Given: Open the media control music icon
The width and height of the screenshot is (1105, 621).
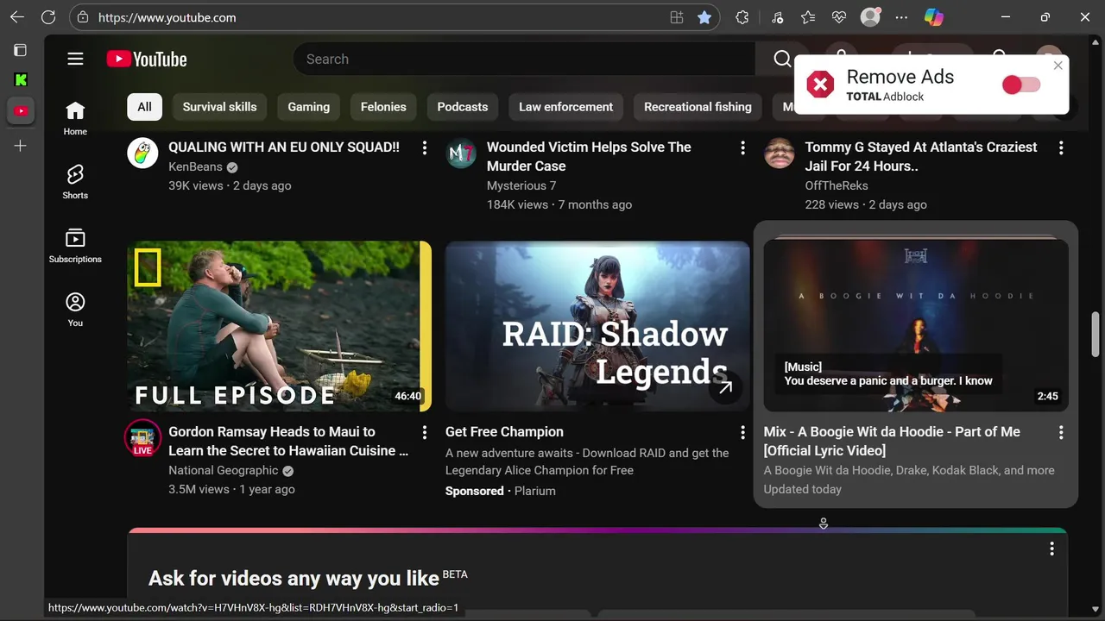Looking at the screenshot, I should pos(777,17).
